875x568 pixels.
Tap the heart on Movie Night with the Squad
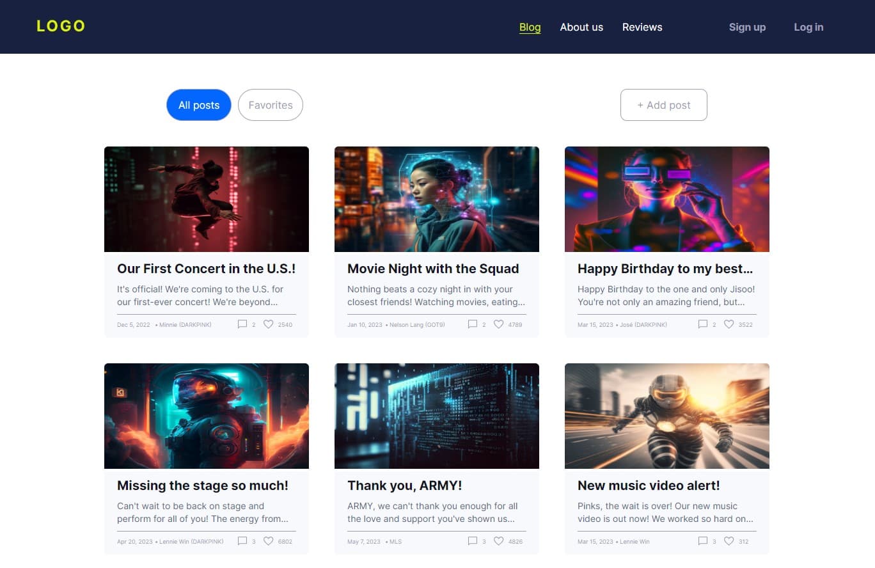(499, 324)
